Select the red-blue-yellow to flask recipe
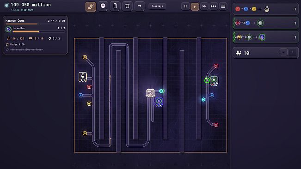This screenshot has width=301, height=169. (265, 9)
